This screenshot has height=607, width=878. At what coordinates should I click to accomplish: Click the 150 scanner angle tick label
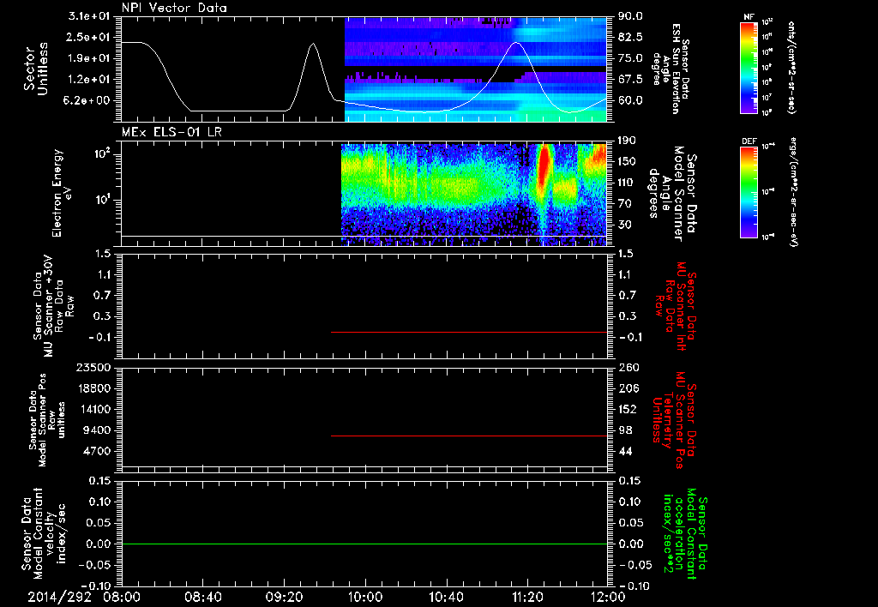point(627,161)
